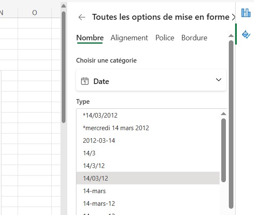Go back using the left arrow icon
254x215 pixels.
point(82,17)
